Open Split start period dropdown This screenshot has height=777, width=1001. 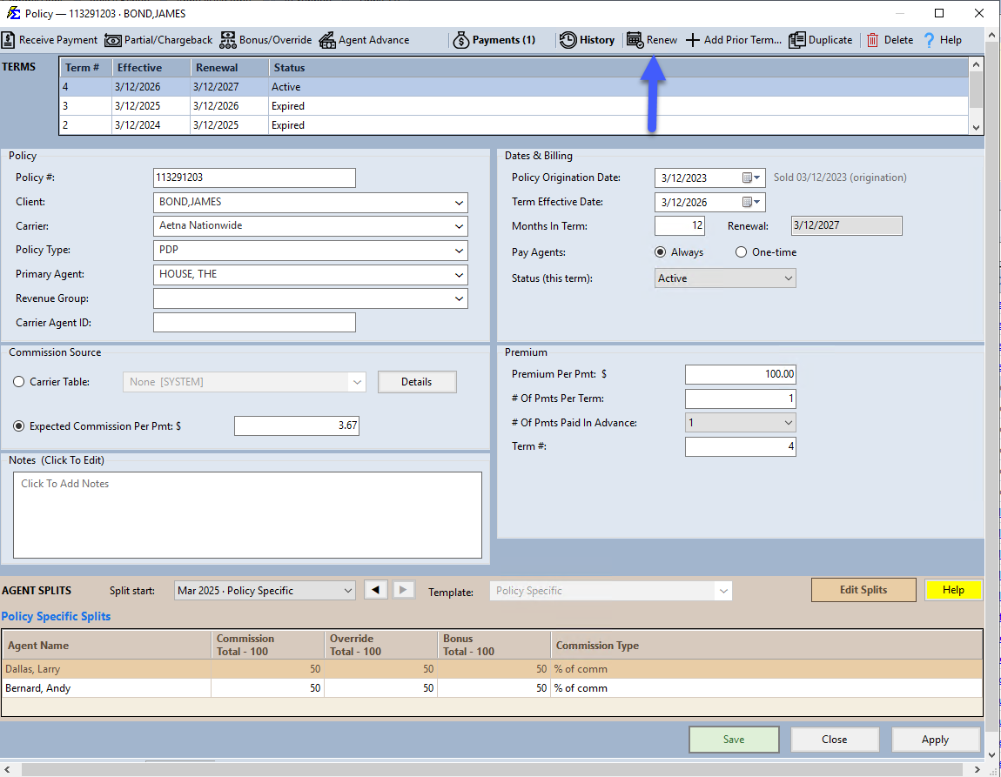point(265,591)
